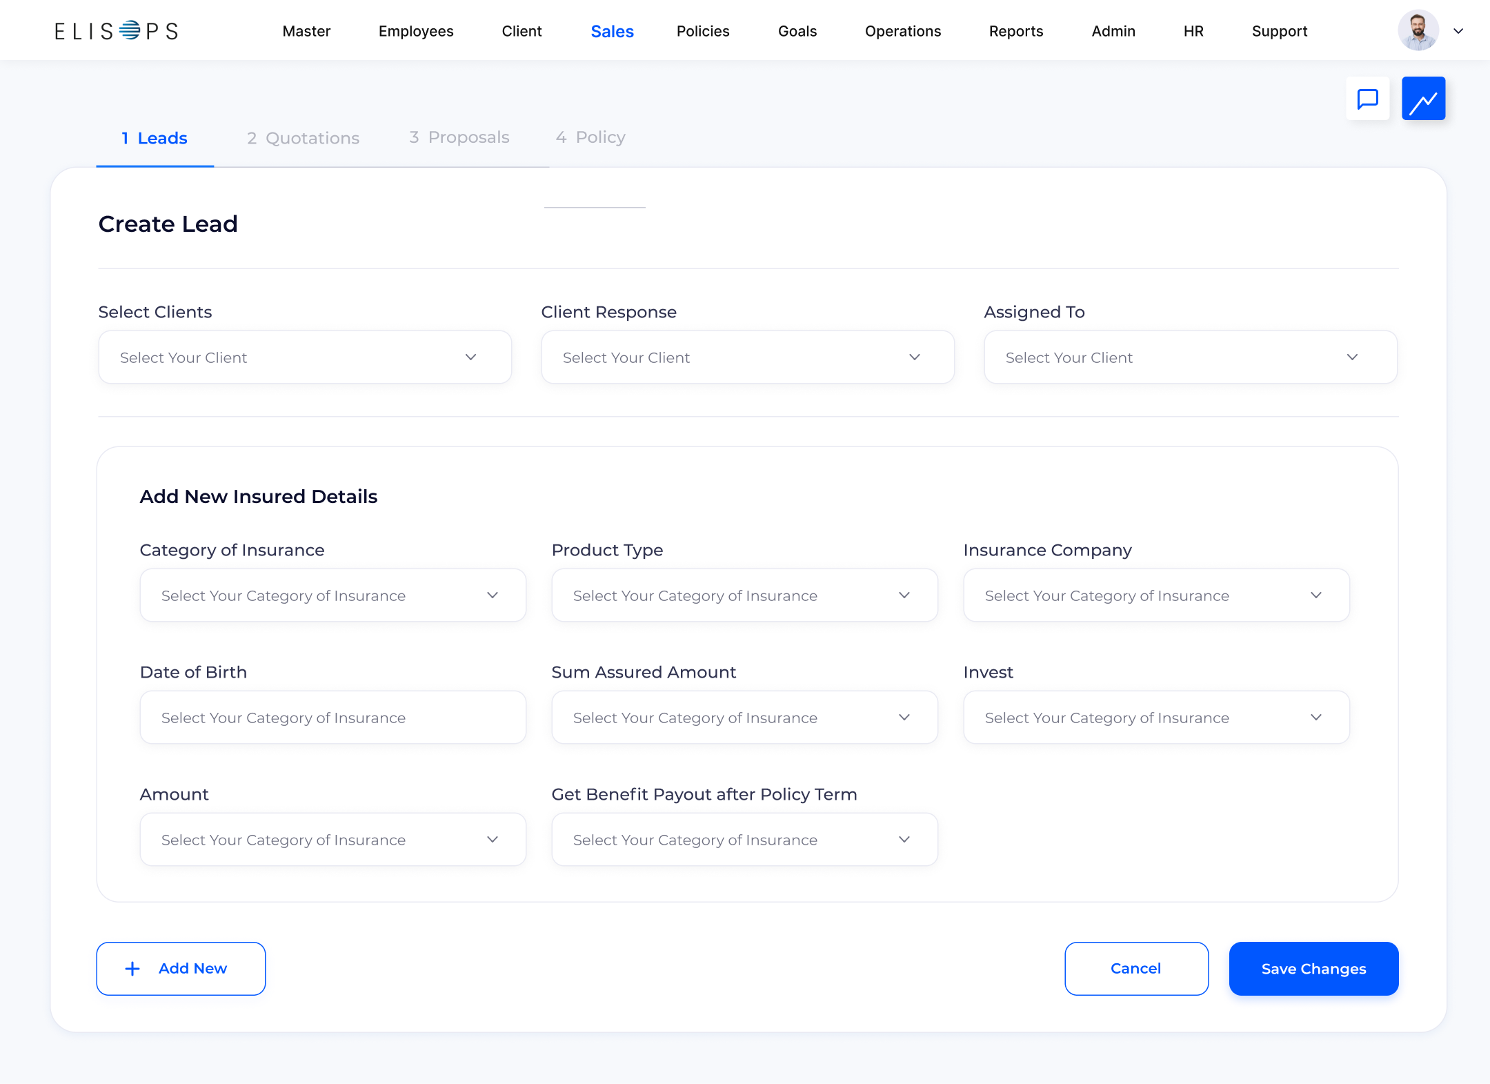The width and height of the screenshot is (1490, 1084).
Task: Switch to the Quotations tab
Action: [302, 138]
